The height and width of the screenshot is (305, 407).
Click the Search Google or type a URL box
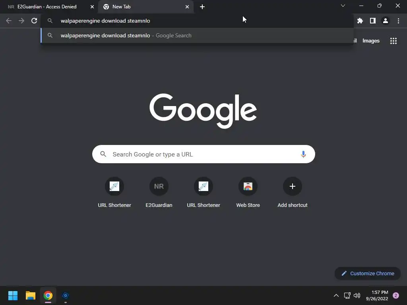coord(203,154)
